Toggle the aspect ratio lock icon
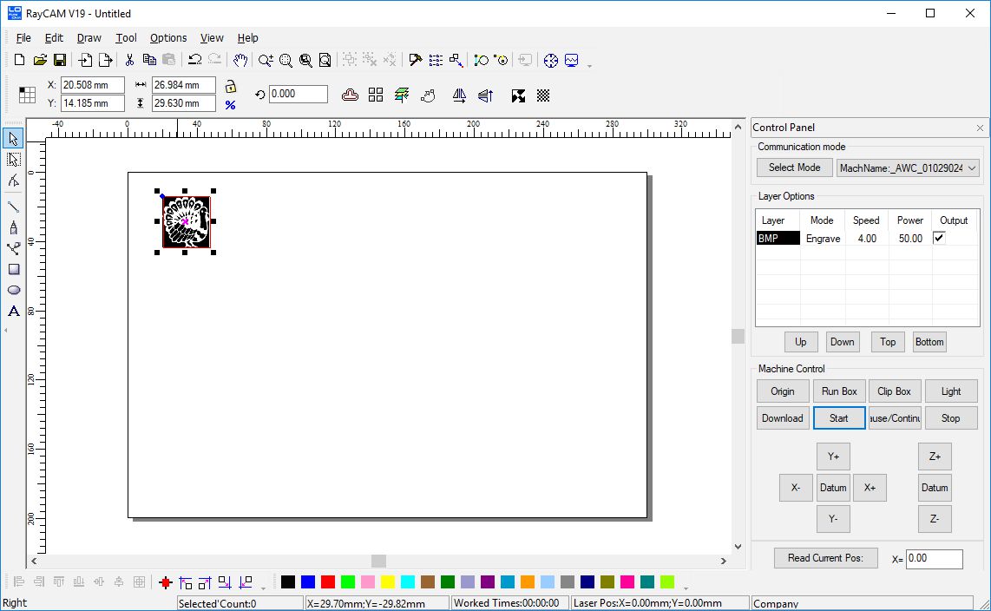 pyautogui.click(x=231, y=86)
